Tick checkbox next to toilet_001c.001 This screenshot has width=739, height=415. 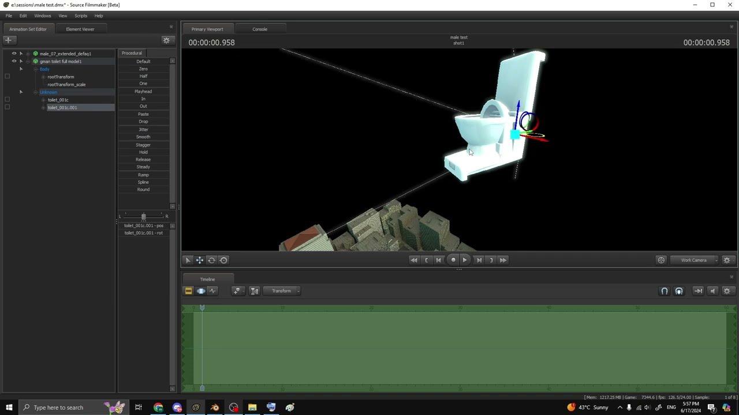[7, 107]
